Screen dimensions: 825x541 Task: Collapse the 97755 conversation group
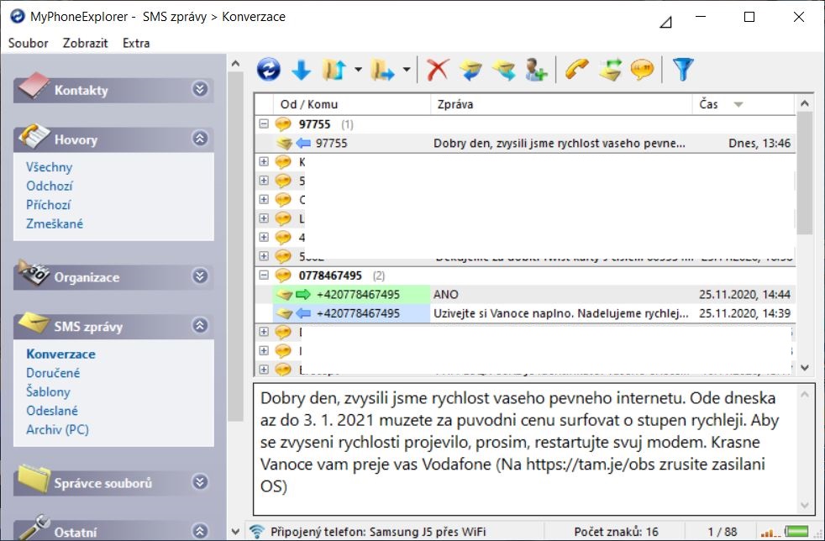pyautogui.click(x=264, y=124)
